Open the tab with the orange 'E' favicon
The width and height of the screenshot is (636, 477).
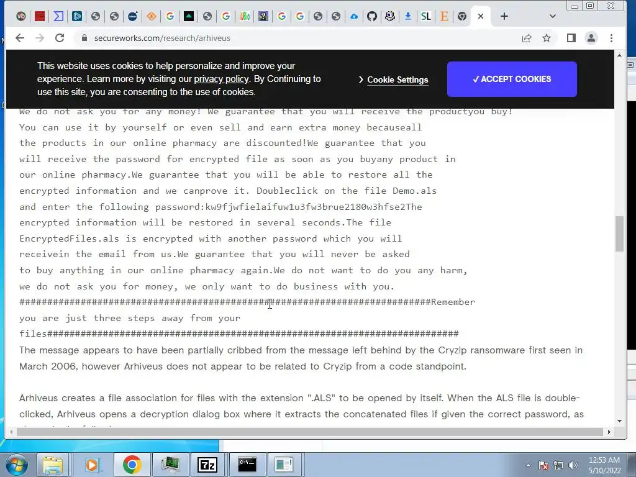(444, 16)
